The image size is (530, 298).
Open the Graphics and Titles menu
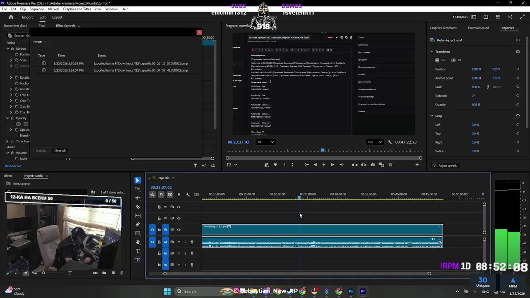tap(77, 9)
